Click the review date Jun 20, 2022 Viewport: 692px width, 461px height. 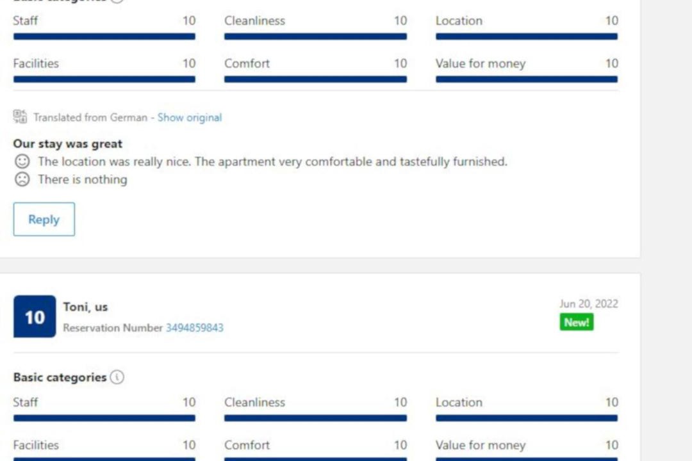tap(588, 303)
